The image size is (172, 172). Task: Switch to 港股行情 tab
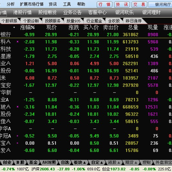[22, 12]
